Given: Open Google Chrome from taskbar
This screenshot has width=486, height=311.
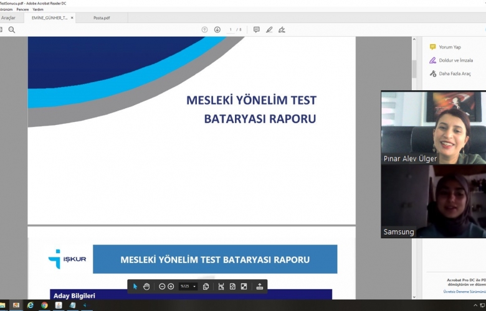Looking at the screenshot, I should click(x=44, y=305).
